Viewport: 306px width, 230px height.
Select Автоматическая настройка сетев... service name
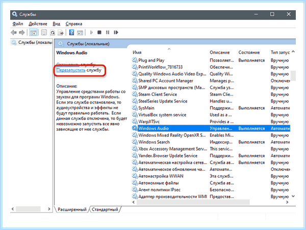[173, 163]
